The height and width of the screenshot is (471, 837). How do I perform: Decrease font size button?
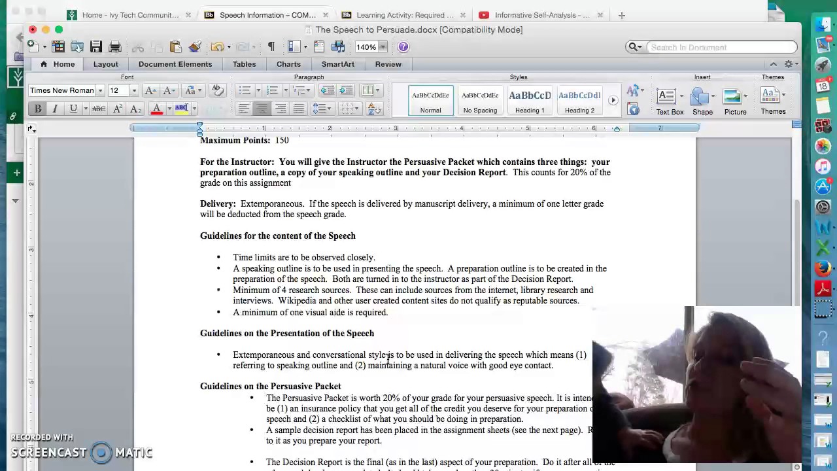168,90
